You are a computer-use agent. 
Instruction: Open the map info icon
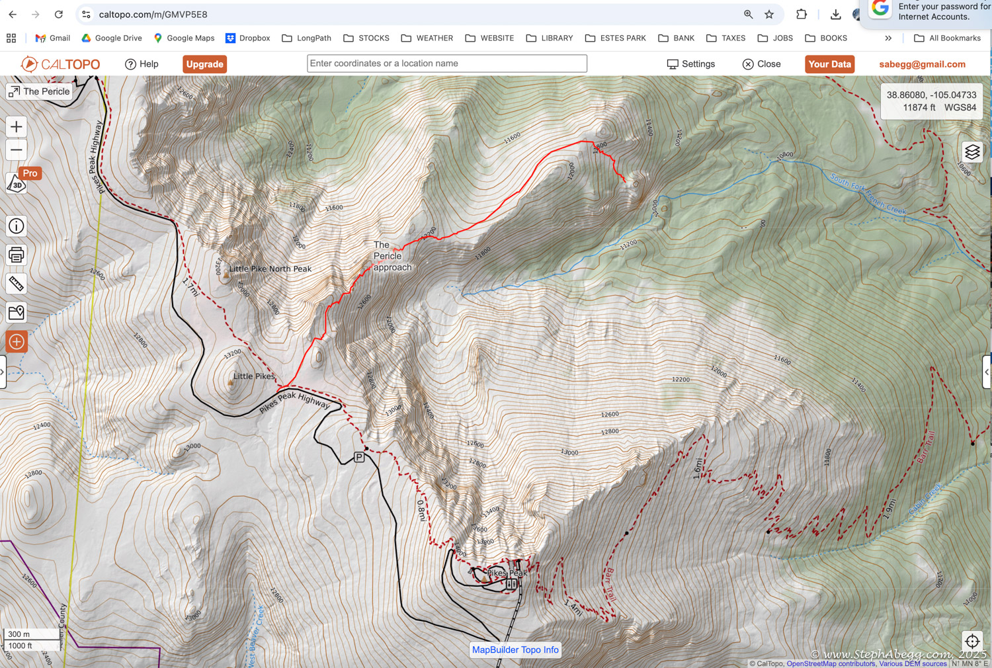pyautogui.click(x=17, y=226)
